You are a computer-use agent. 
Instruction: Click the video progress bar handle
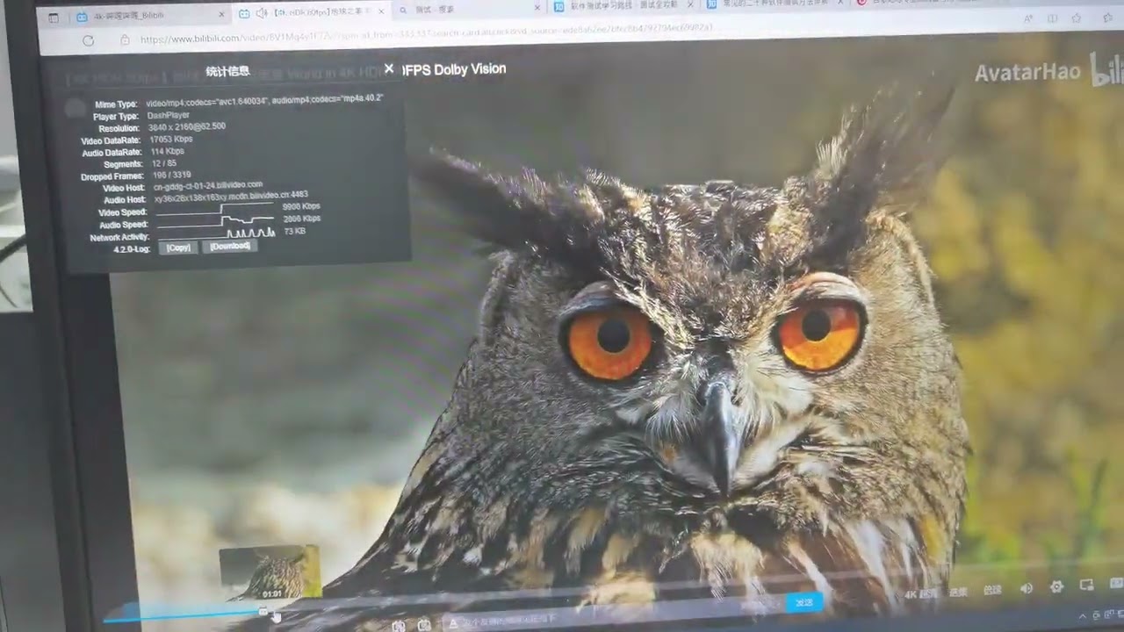263,611
